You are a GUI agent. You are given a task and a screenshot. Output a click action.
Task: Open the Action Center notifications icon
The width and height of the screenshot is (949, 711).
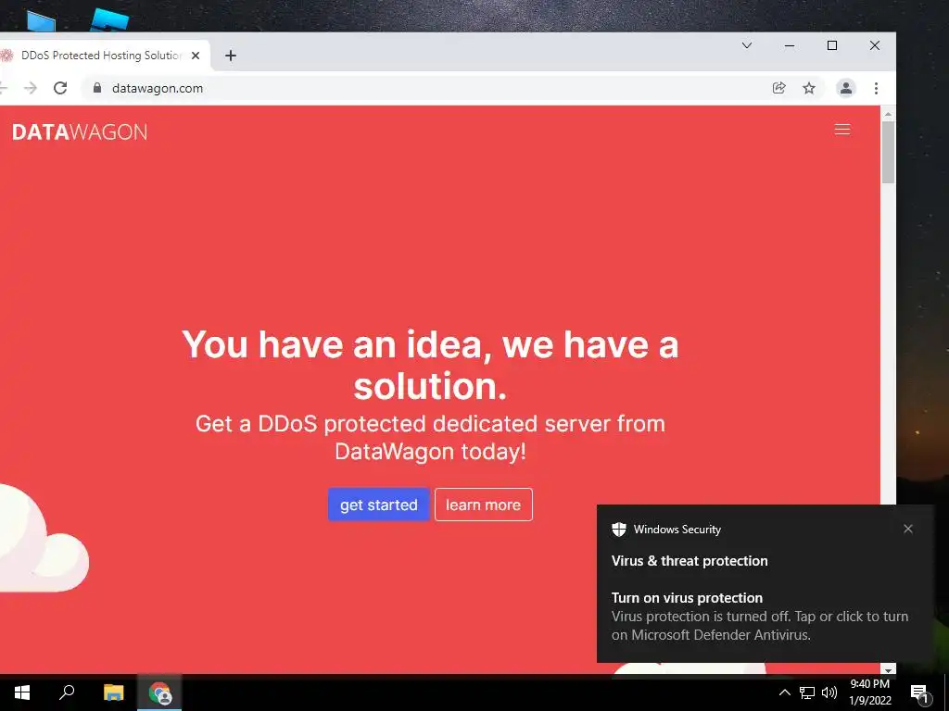pyautogui.click(x=920, y=692)
